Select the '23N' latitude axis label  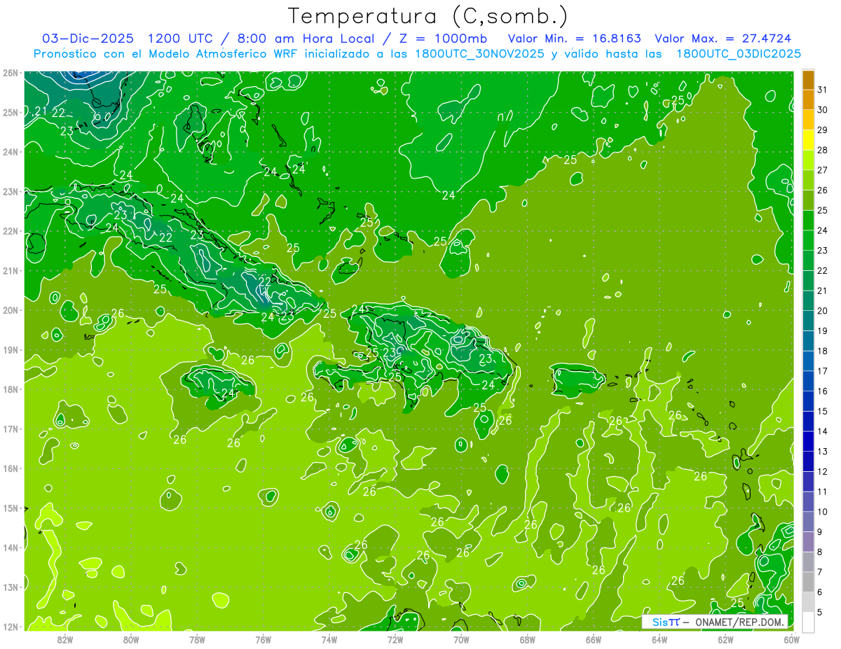click(x=10, y=191)
